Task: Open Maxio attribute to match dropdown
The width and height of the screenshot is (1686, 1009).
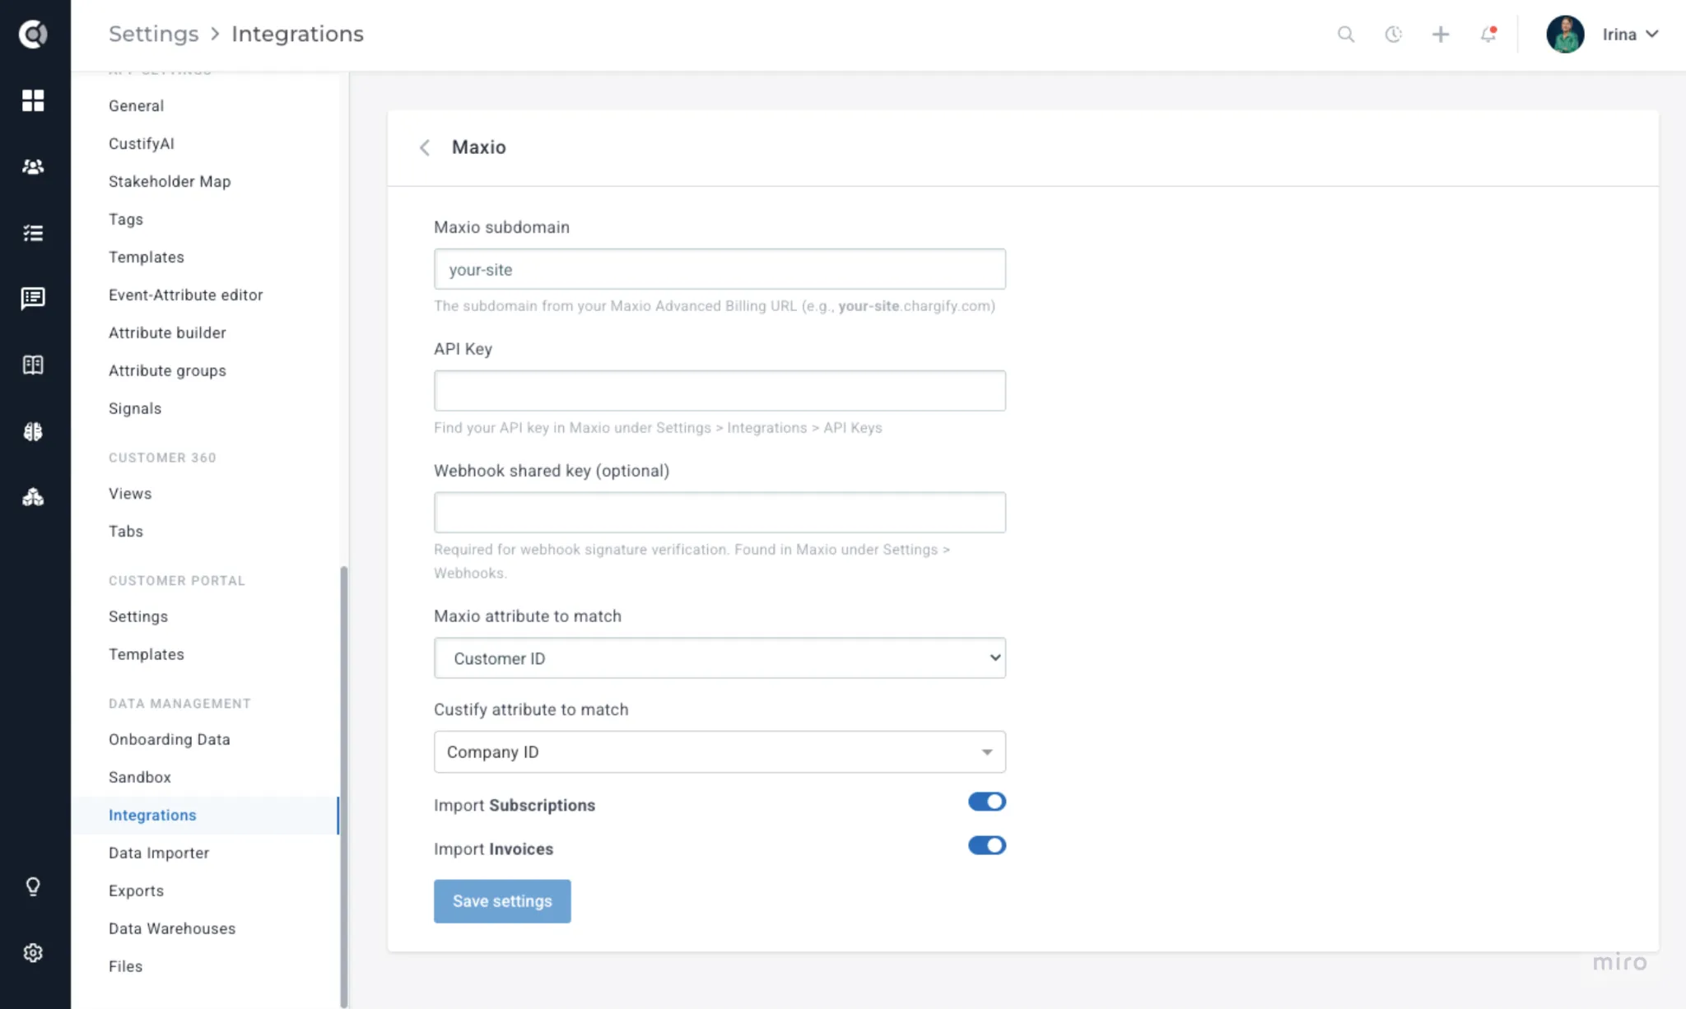Action: pyautogui.click(x=720, y=658)
